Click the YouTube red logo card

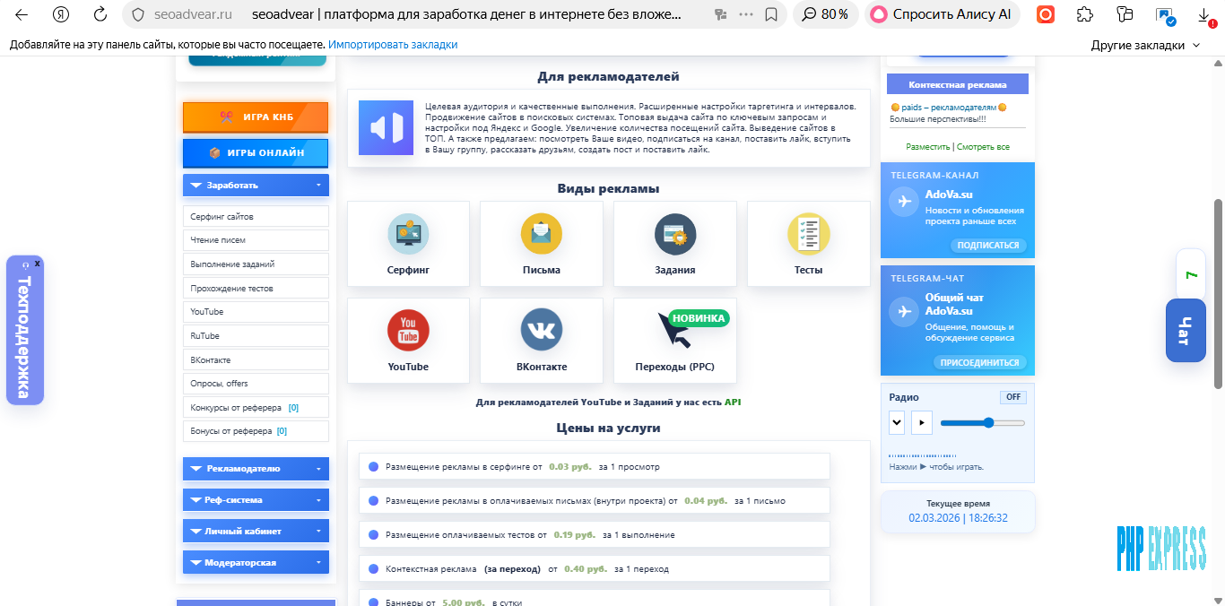point(408,340)
